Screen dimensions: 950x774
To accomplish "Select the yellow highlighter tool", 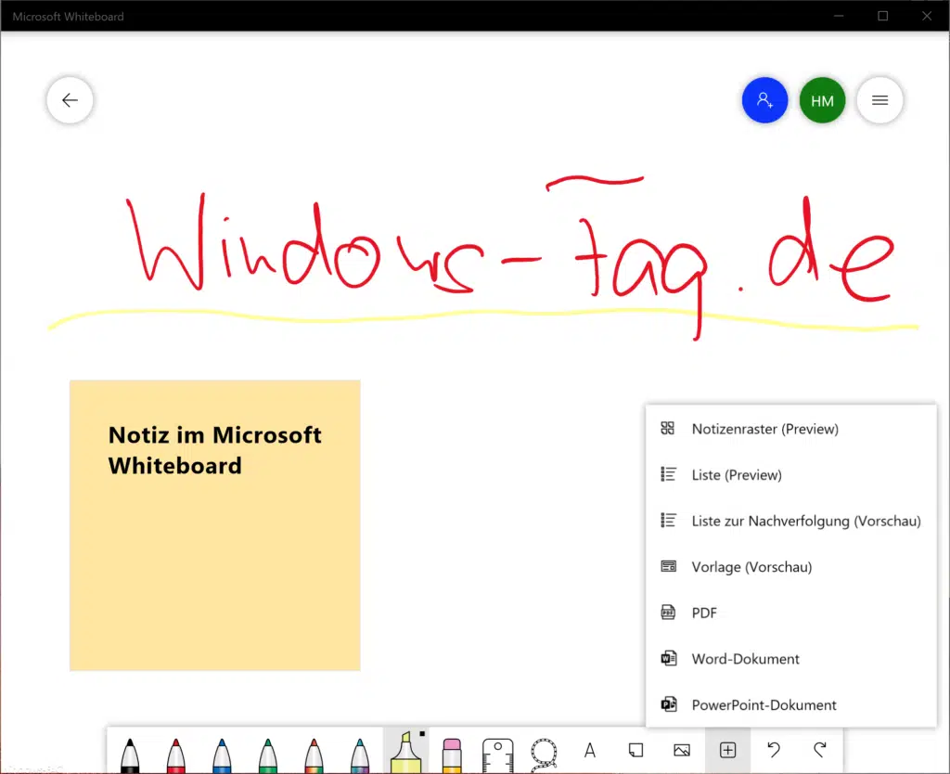I will [405, 752].
